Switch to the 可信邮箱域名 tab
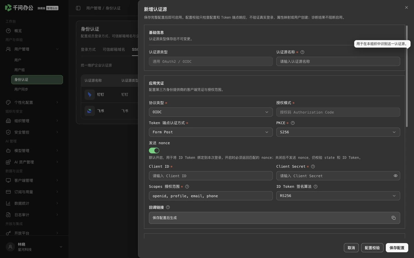Viewport: 414px width, 258px height. (114, 50)
